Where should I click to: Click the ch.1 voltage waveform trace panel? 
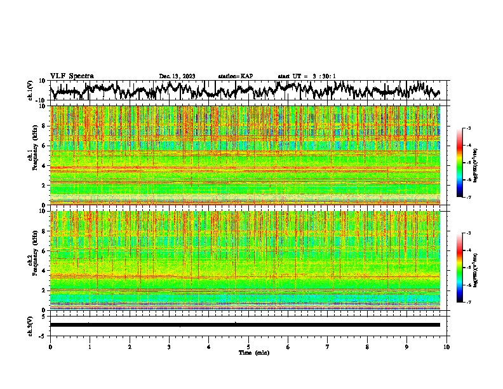coord(250,90)
